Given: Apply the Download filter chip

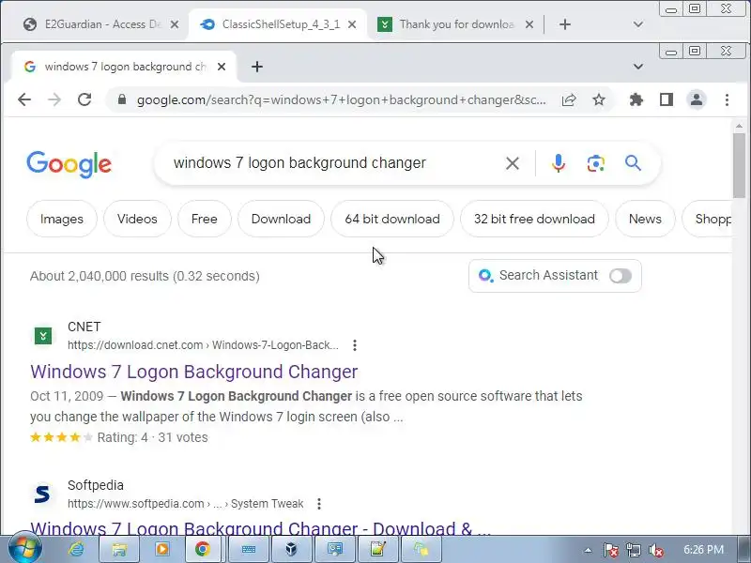Looking at the screenshot, I should pyautogui.click(x=281, y=219).
